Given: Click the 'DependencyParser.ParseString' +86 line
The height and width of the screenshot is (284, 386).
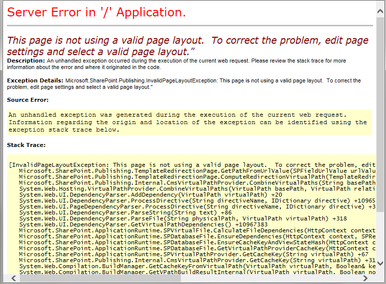Looking at the screenshot, I should (x=126, y=213).
